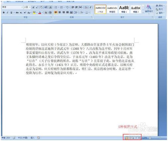Open the find menu in editing group
The width and height of the screenshot is (168, 141).
point(160,6)
